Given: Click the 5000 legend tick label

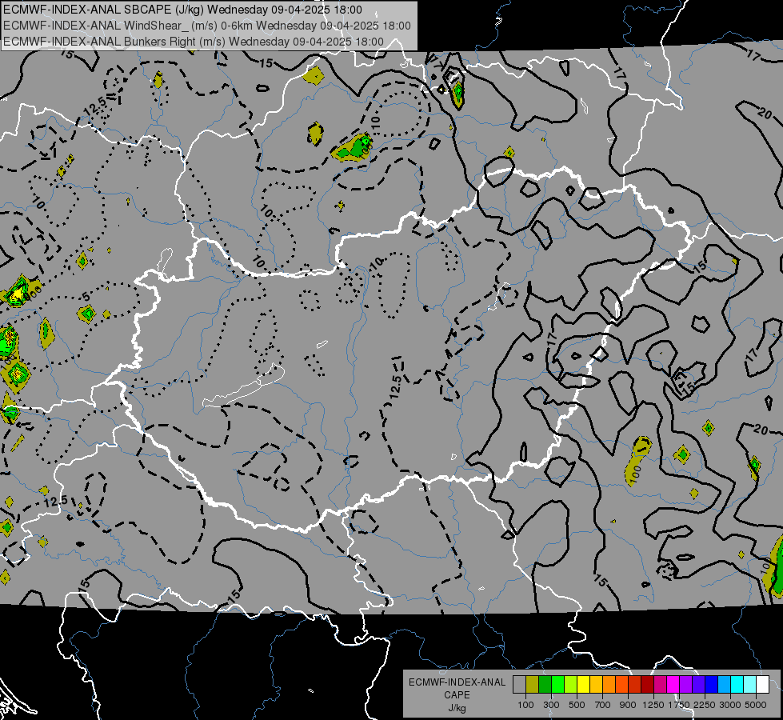Looking at the screenshot, I should click(756, 705).
